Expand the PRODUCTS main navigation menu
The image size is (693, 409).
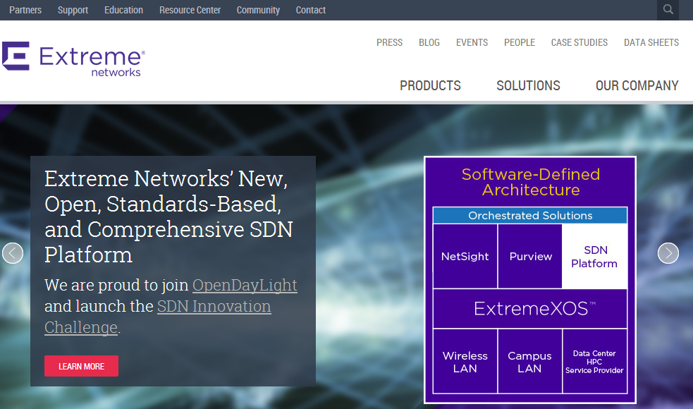[x=430, y=85]
